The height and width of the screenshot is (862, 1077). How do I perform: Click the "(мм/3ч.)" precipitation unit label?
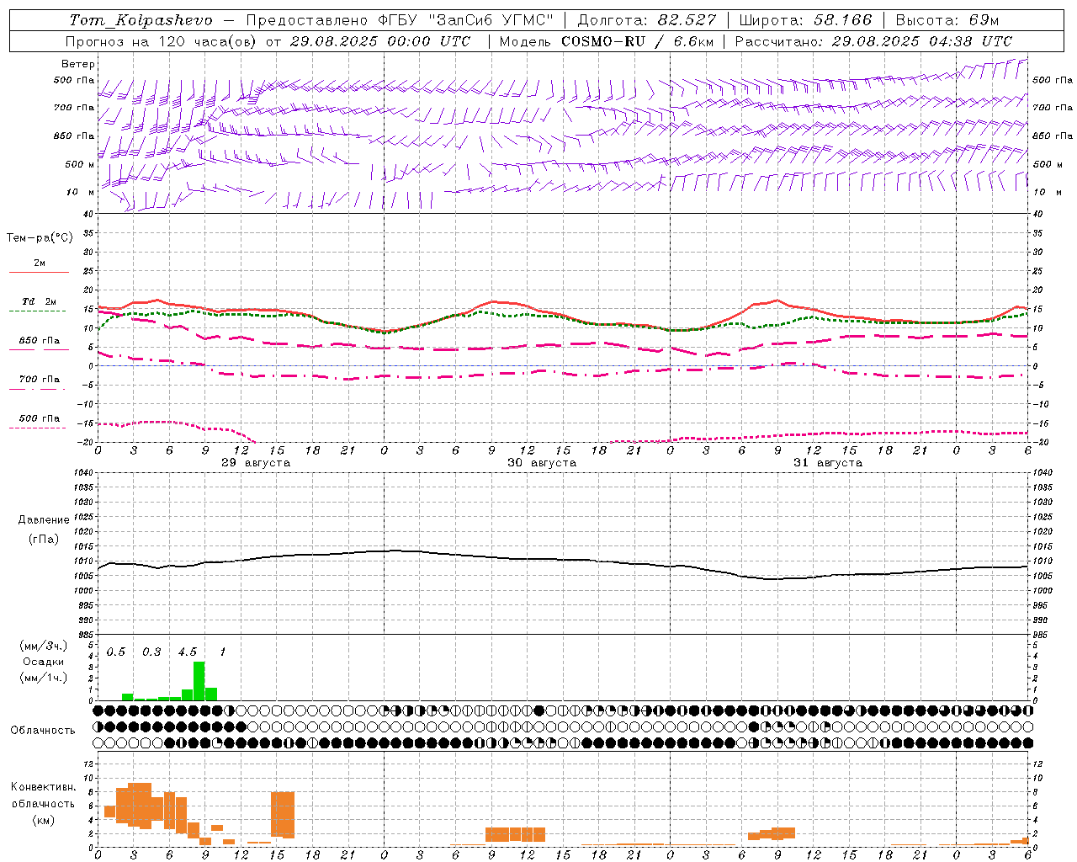43,646
